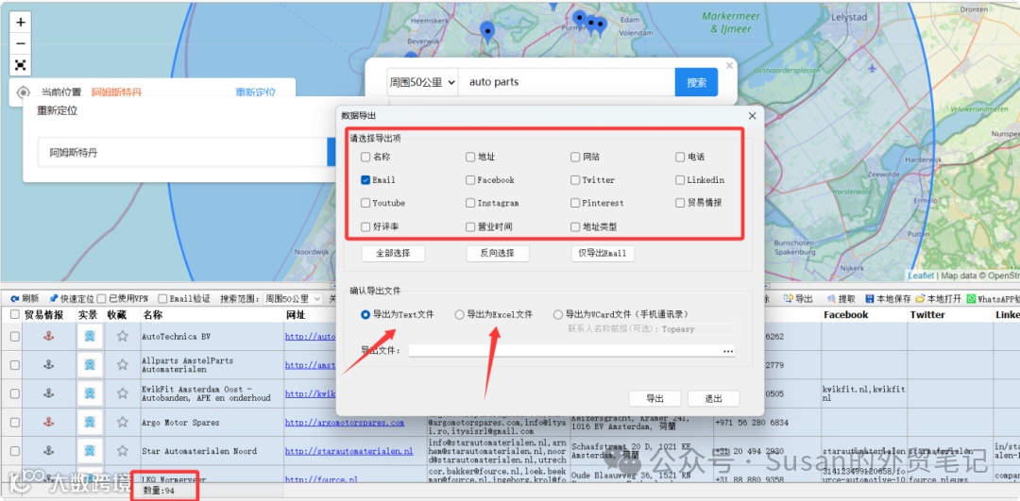Click the 导出文件 path input field
1020x501 pixels.
(x=564, y=351)
